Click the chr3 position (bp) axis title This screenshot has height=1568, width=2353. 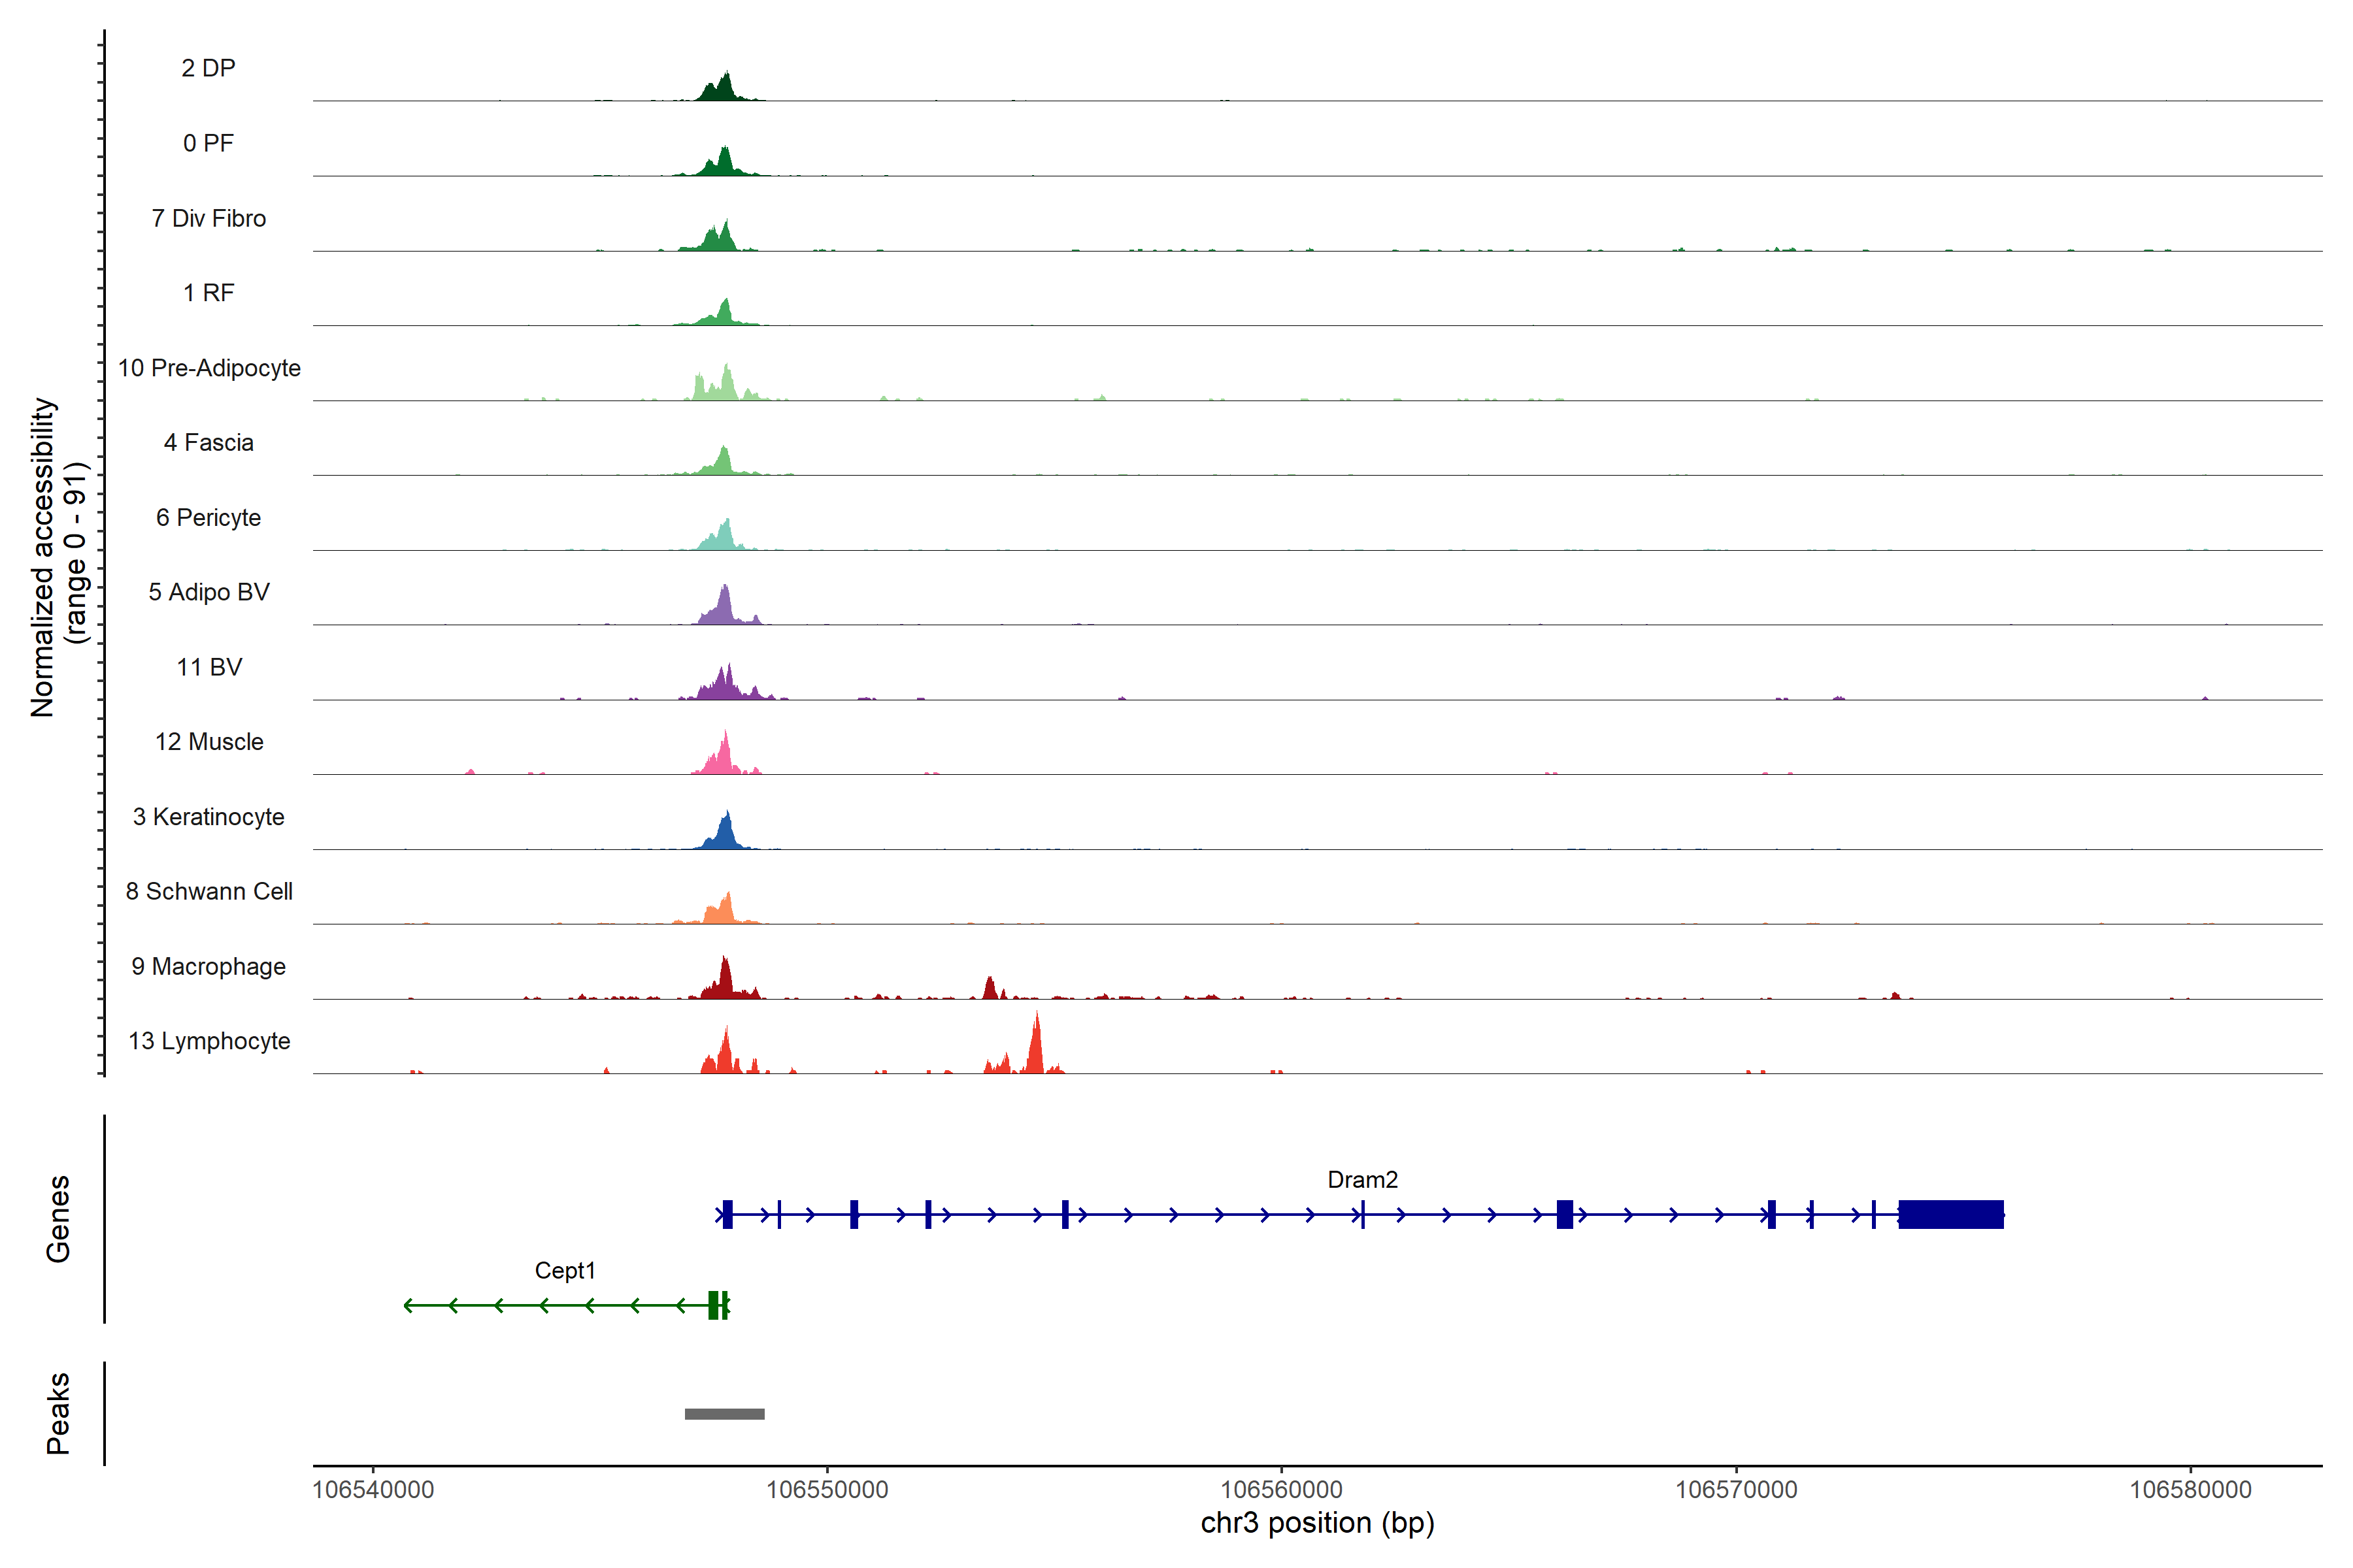[1316, 1523]
